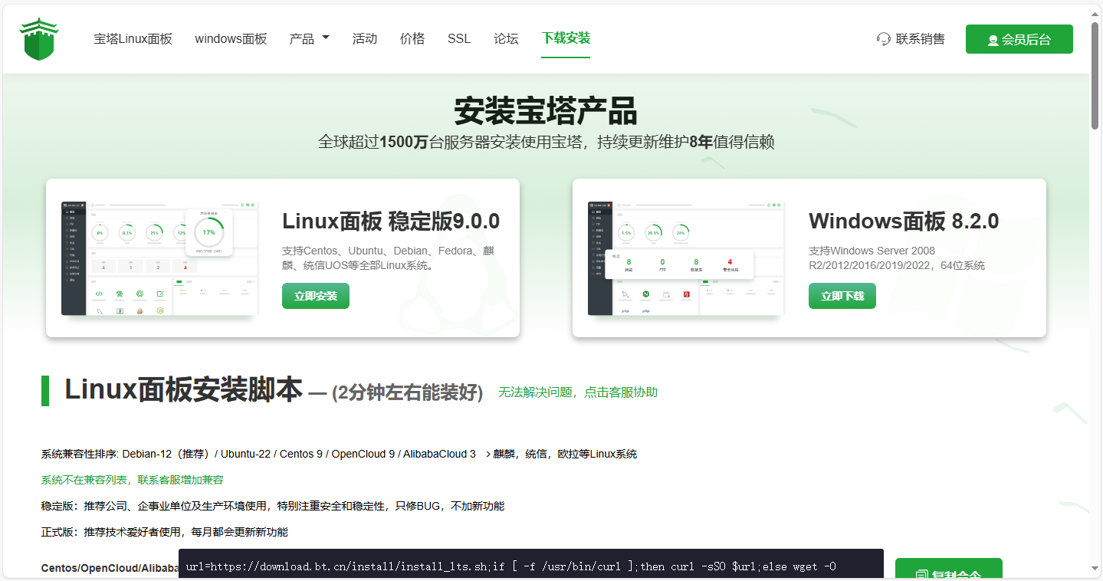1103x581 pixels.
Task: Expand the 产品 dropdown menu
Action: [x=309, y=39]
